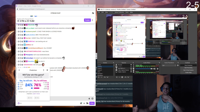Open the OBS Tools menu

point(127,12)
